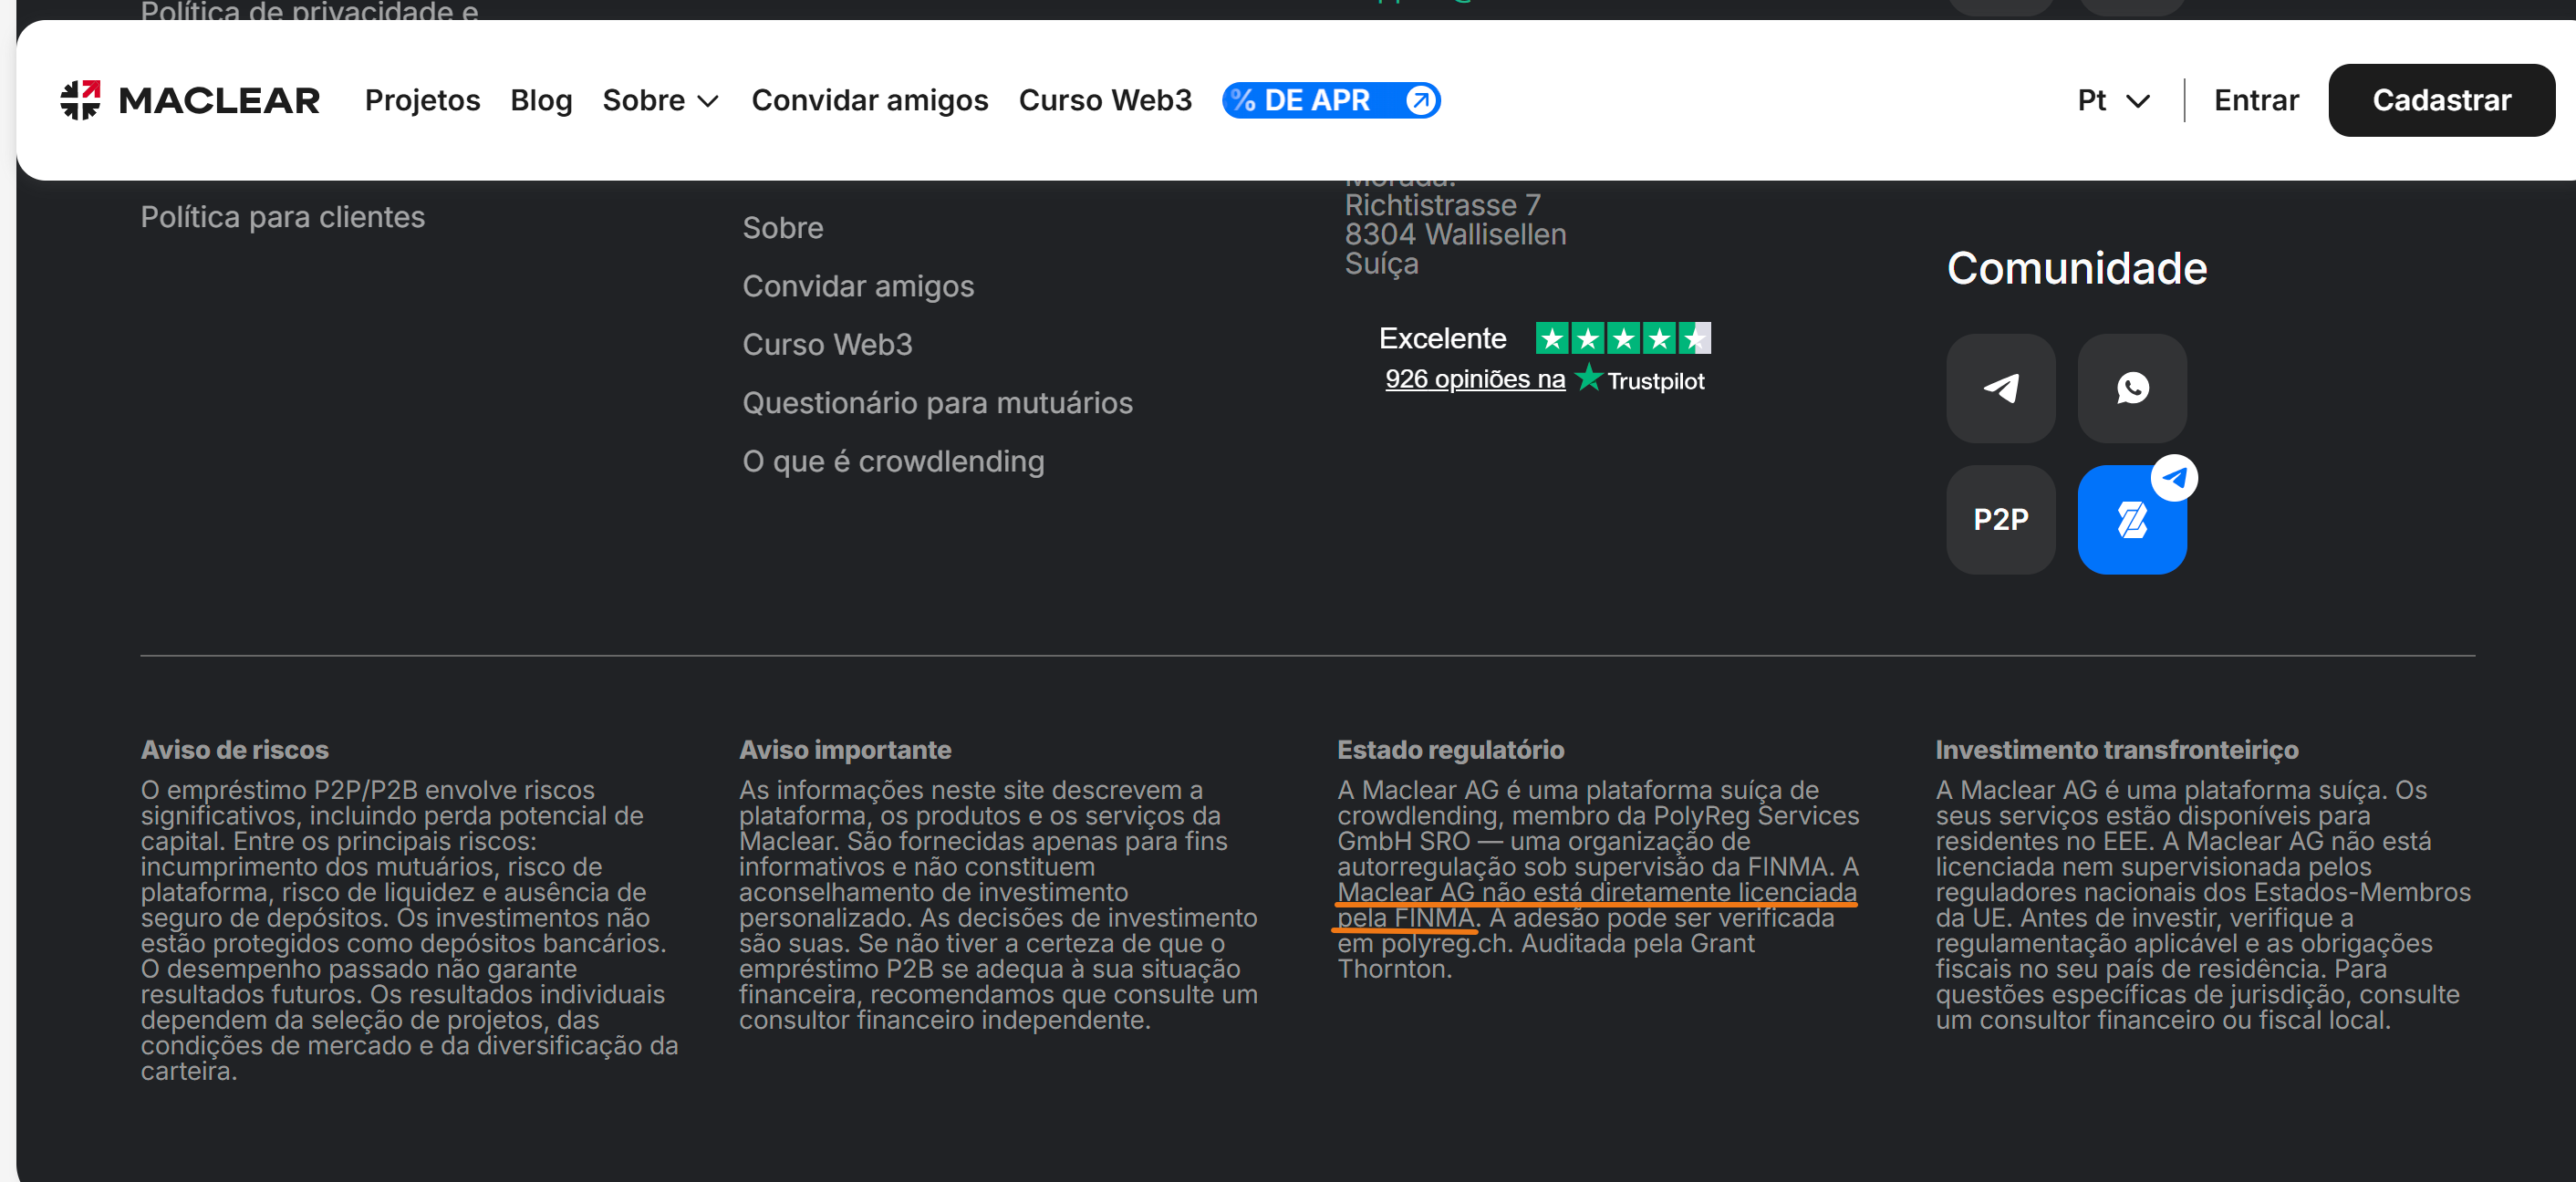Click the Entrar login link
This screenshot has width=2576, height=1182.
(2255, 100)
